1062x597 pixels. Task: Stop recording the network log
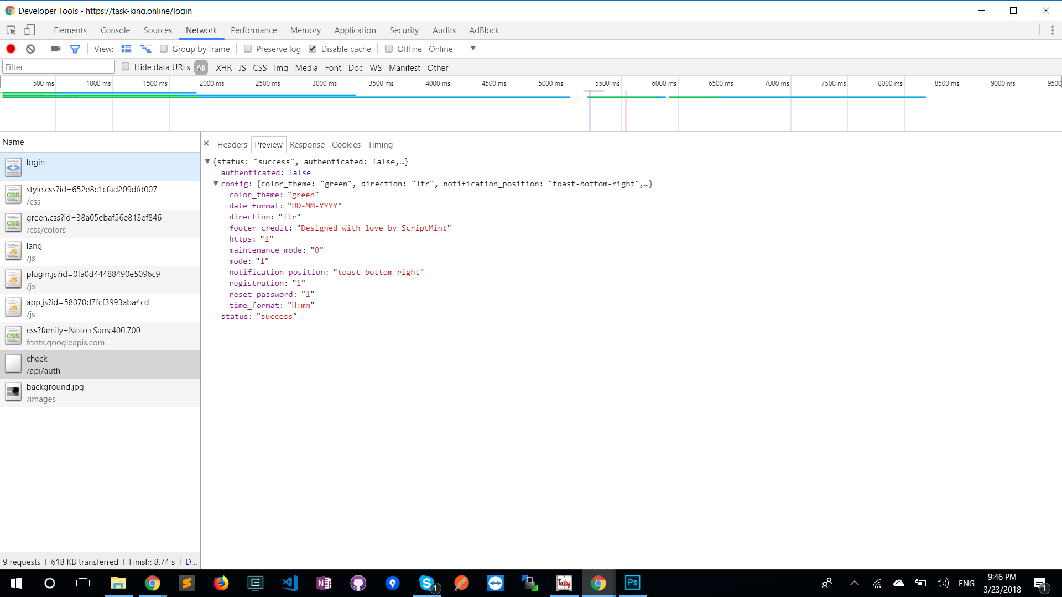pyautogui.click(x=11, y=49)
